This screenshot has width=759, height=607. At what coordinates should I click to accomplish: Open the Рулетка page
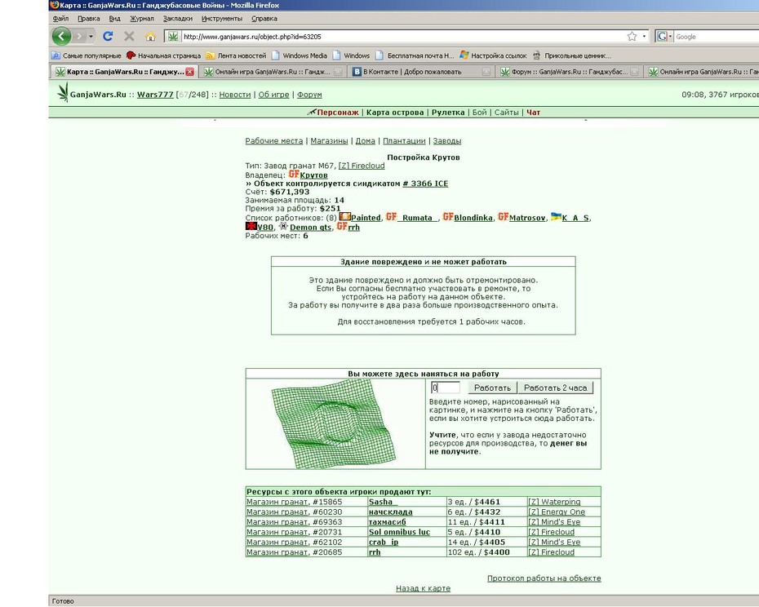448,113
